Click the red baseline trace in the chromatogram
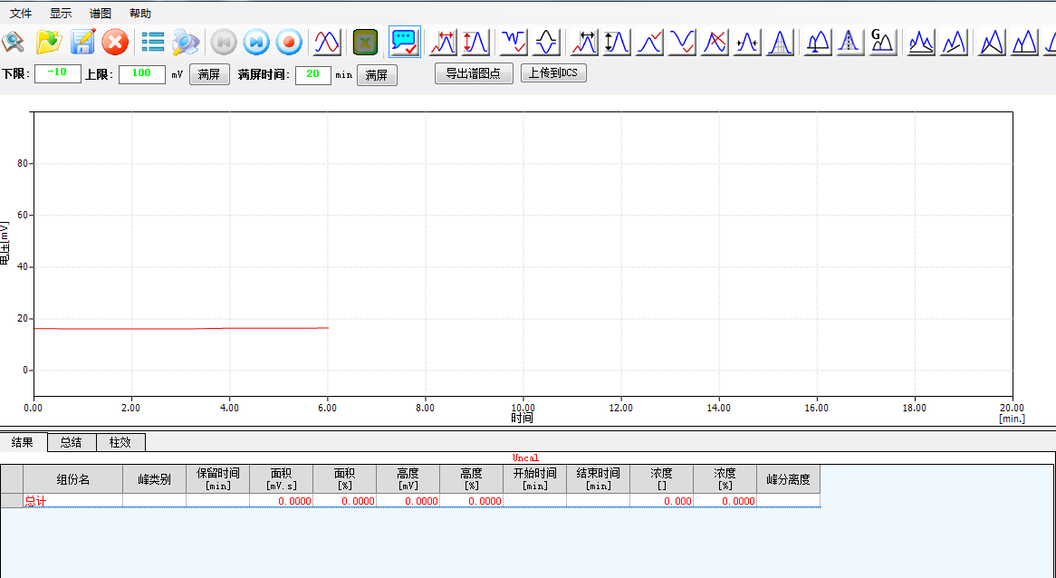 coord(181,328)
